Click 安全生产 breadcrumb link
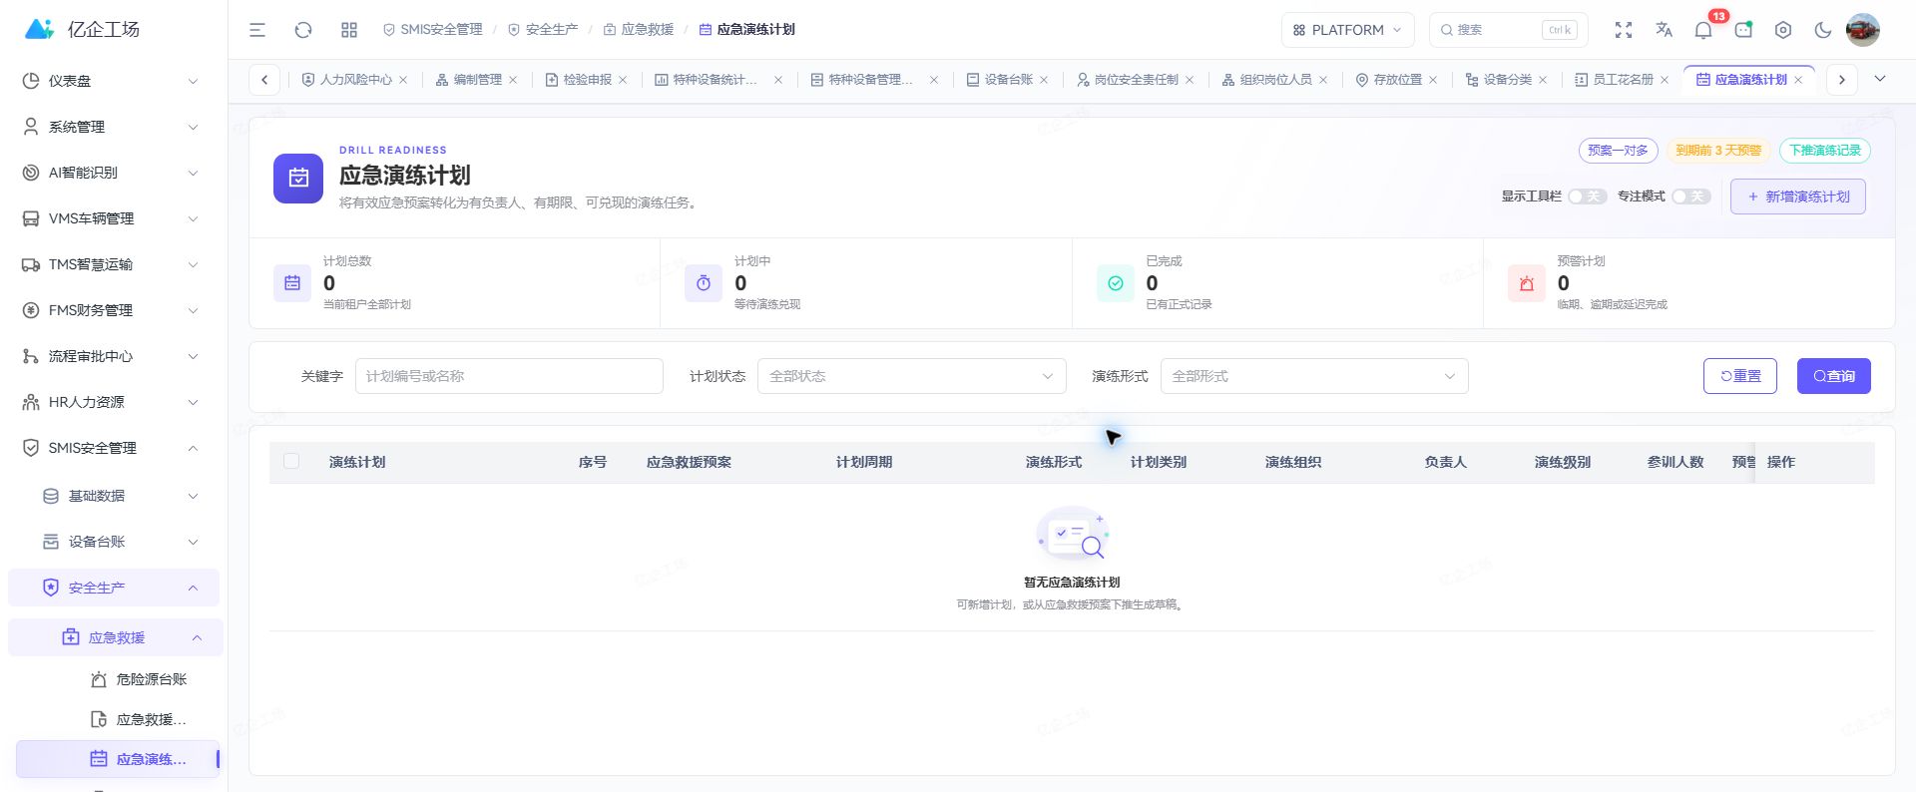This screenshot has width=1916, height=792. tap(543, 30)
